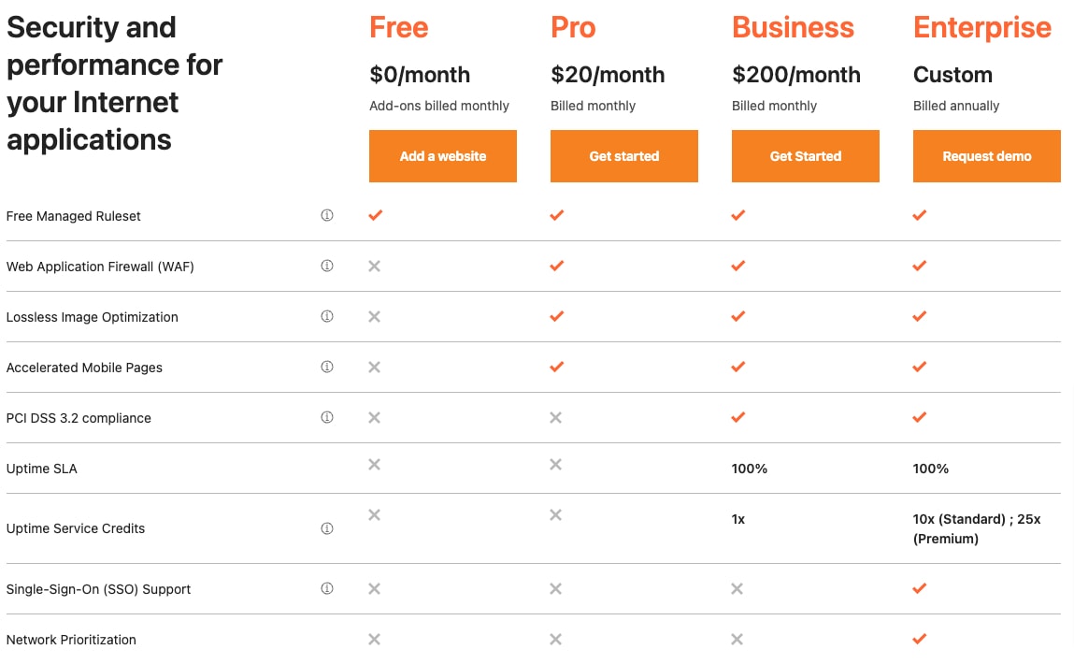Click Get Started under the Business plan

click(x=806, y=156)
